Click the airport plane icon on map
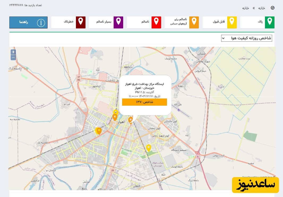283x197 pixels. click(179, 110)
